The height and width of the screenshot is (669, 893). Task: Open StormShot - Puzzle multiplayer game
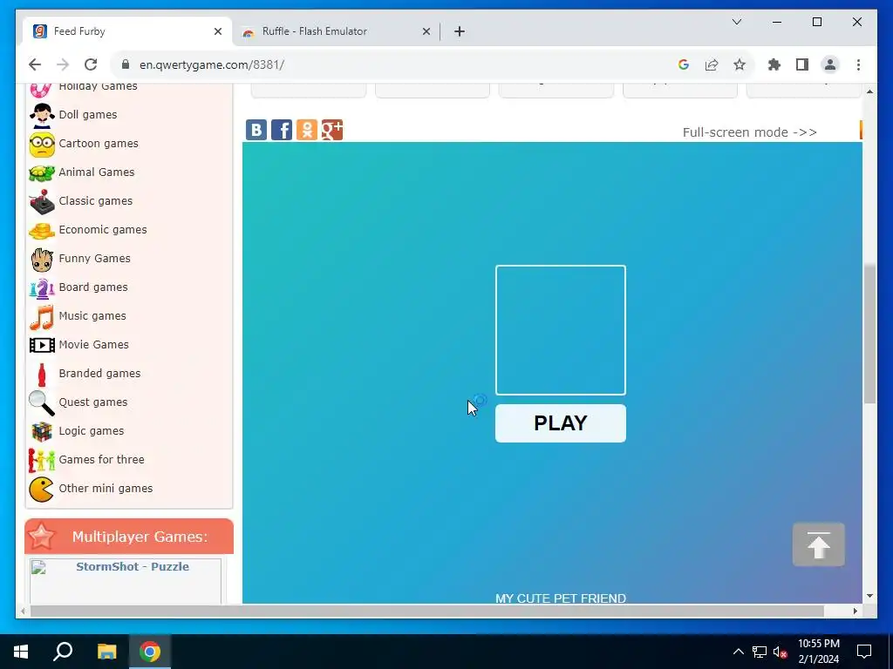point(133,566)
